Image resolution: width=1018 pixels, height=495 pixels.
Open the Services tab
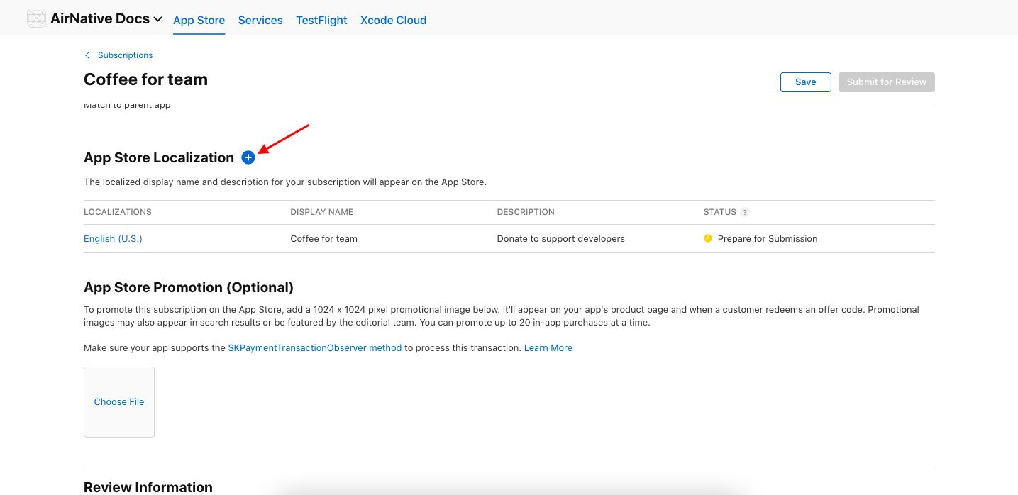pos(260,21)
